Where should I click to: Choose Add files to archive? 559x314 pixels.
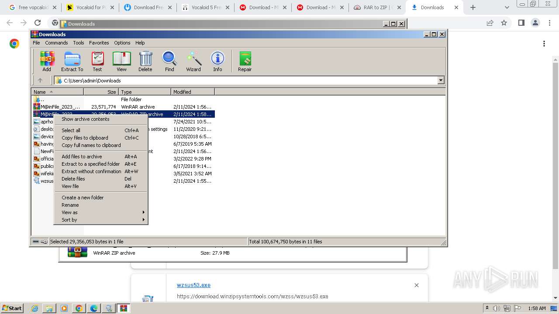(x=101, y=157)
